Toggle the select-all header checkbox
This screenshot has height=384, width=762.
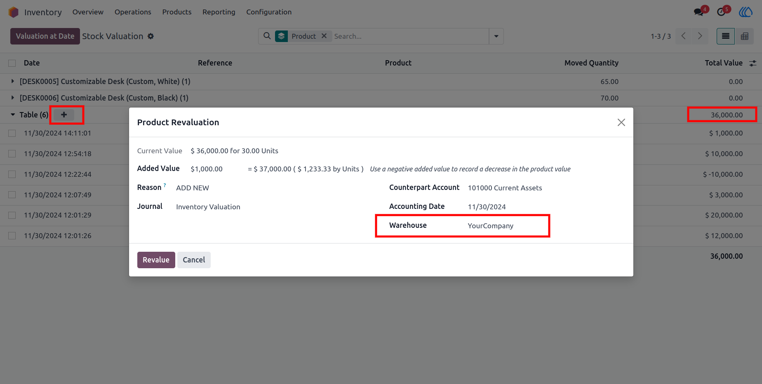click(12, 63)
